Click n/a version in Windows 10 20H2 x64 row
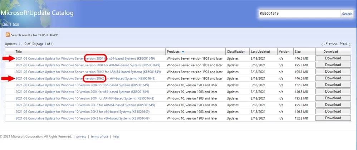Viewport: 357px width, 150px height. point(281,112)
